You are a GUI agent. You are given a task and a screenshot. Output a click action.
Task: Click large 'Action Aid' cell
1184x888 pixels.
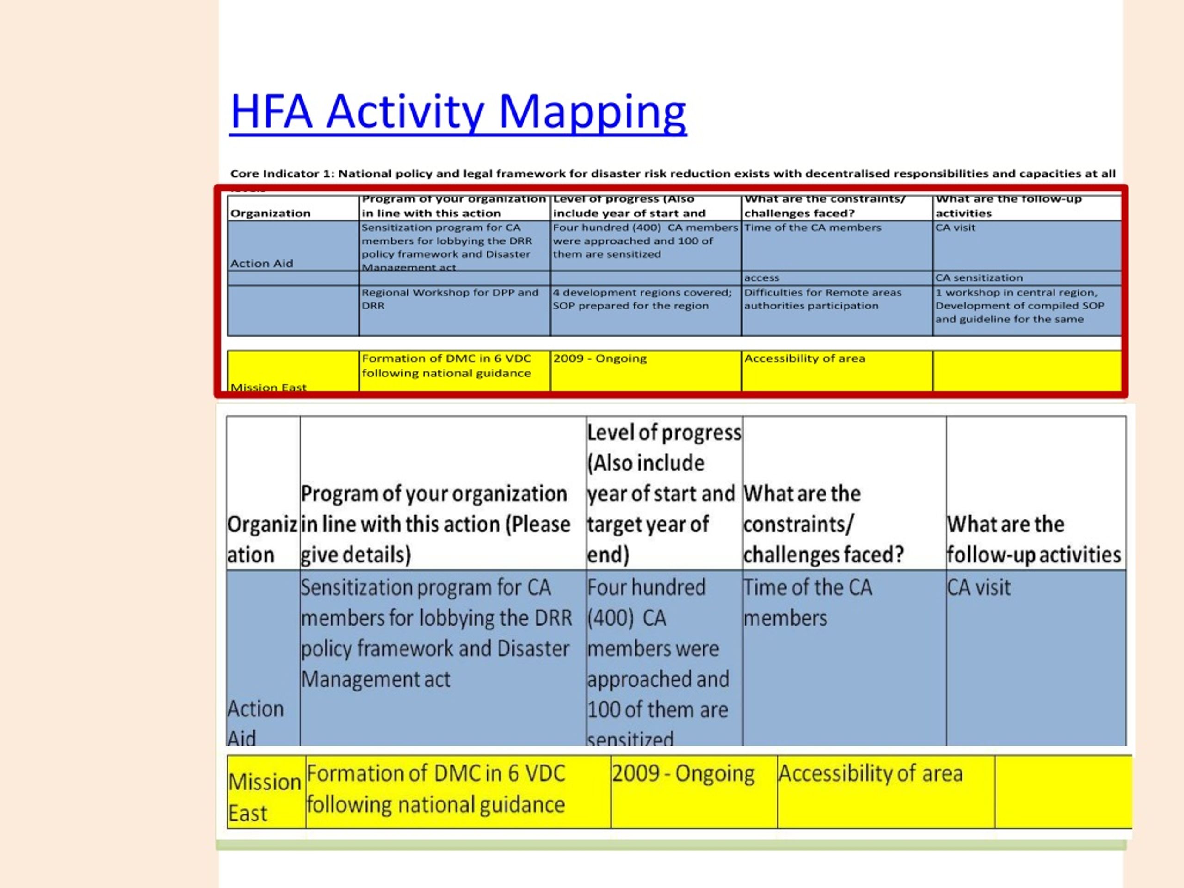pyautogui.click(x=263, y=658)
